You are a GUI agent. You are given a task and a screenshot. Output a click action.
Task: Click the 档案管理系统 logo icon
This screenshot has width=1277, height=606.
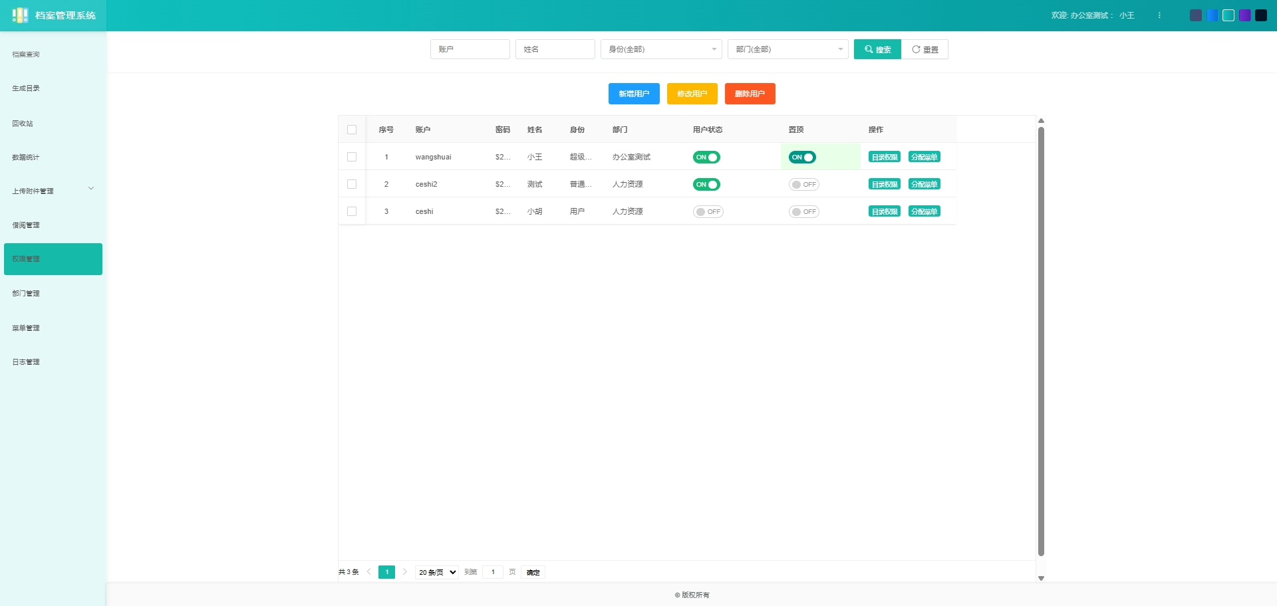click(20, 15)
